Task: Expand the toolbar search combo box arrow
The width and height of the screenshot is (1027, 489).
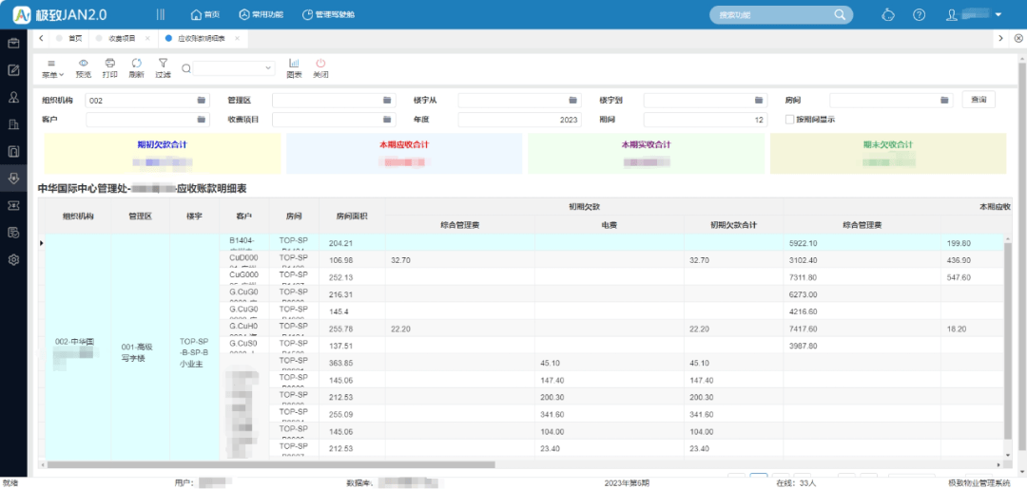Action: [268, 68]
